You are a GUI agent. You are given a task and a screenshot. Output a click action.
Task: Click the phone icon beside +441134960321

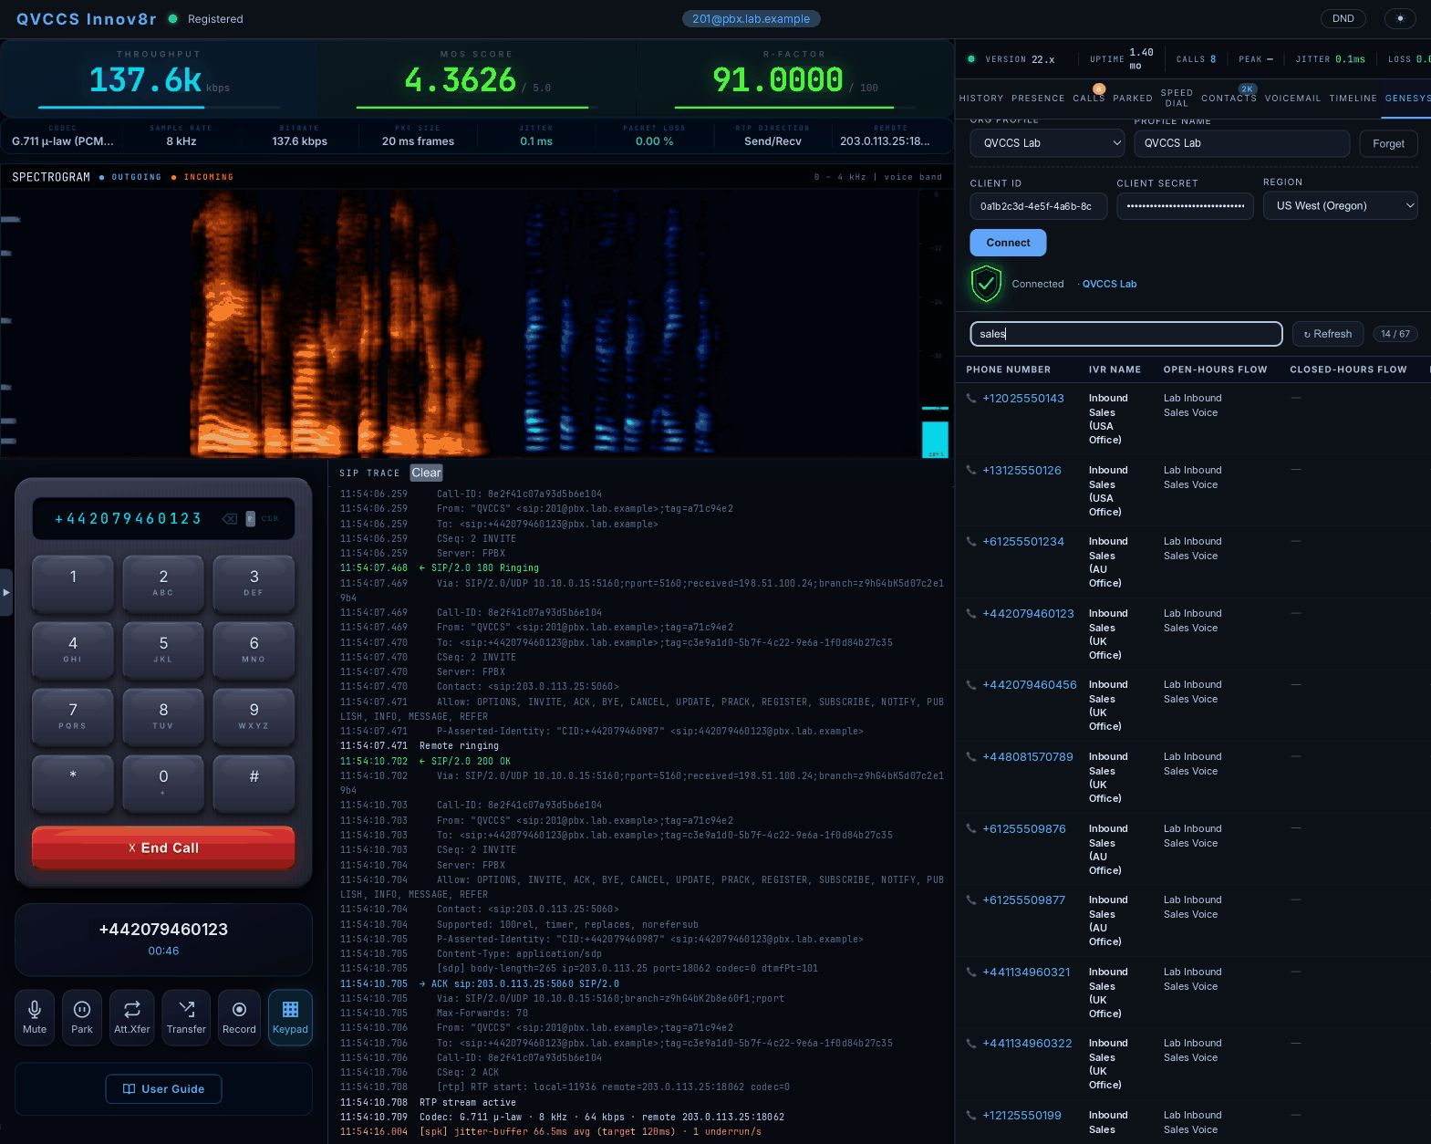(971, 972)
